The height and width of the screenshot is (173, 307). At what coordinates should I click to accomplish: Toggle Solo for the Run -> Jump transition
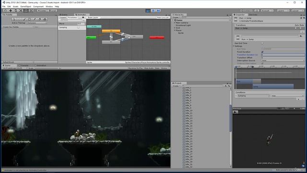pyautogui.click(x=295, y=28)
